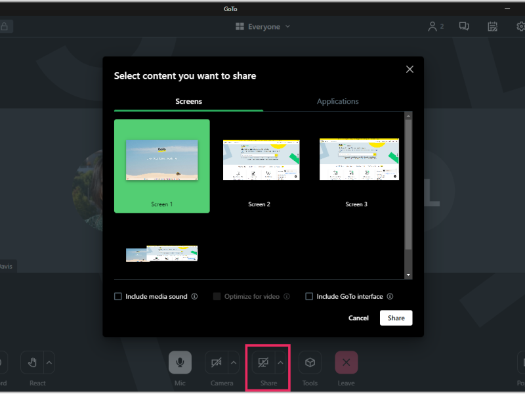
Task: Show info for Include GoTo interface
Action: coord(390,297)
